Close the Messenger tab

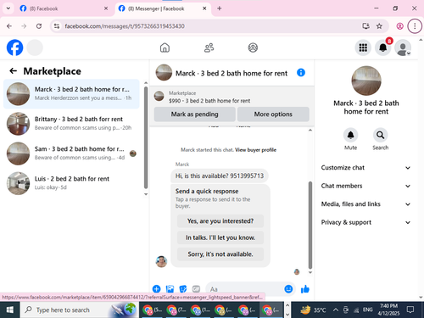pos(204,8)
